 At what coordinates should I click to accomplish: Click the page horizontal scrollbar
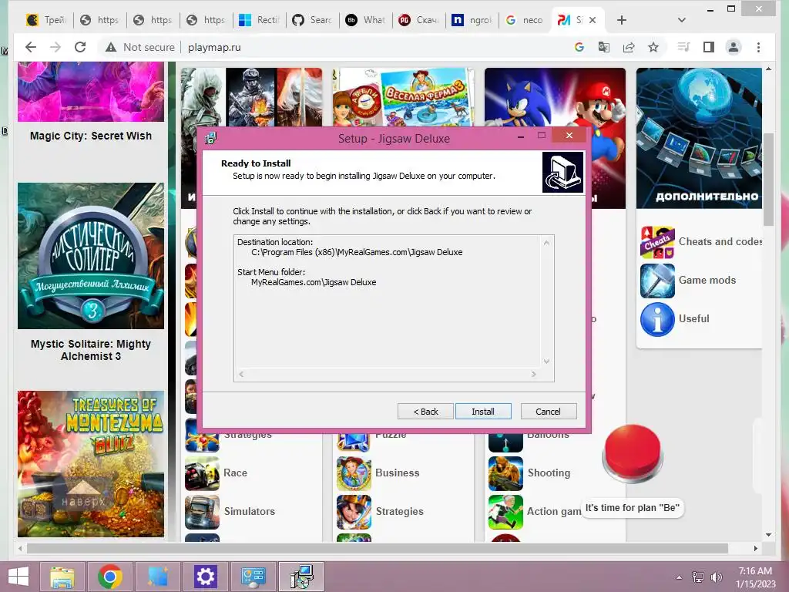point(378,548)
